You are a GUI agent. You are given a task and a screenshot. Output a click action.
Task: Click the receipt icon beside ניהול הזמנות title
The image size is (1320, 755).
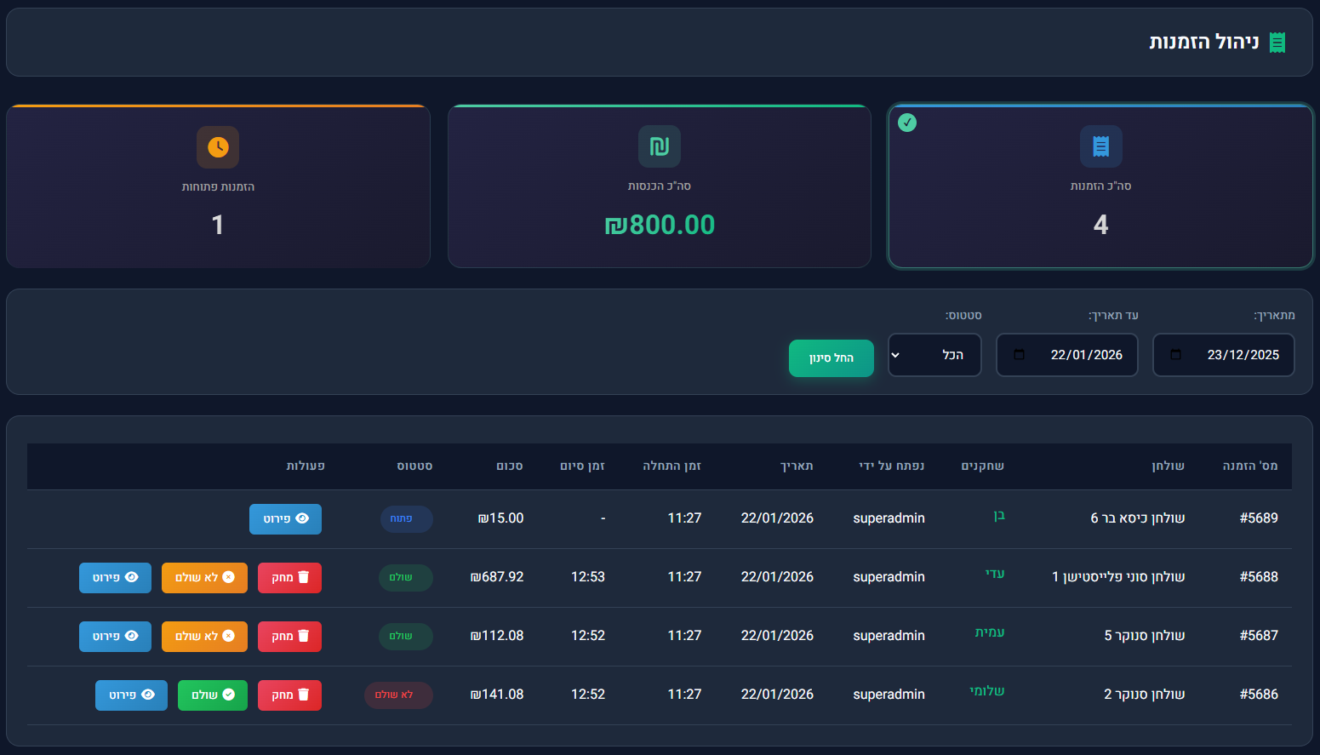[1277, 43]
